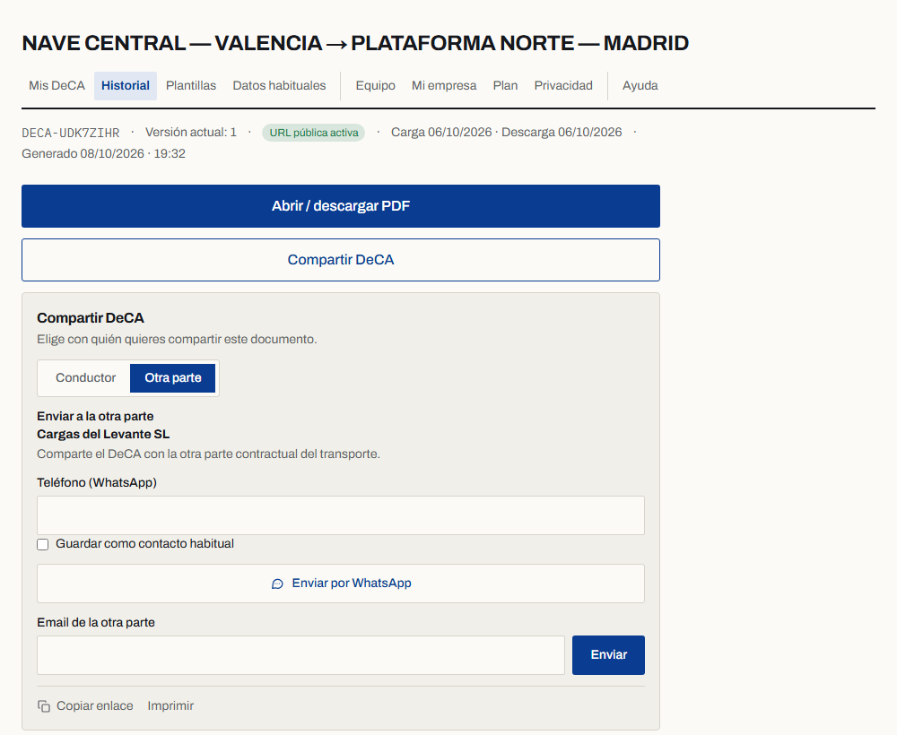Open the Ayuda tab
This screenshot has width=897, height=735.
pos(640,86)
